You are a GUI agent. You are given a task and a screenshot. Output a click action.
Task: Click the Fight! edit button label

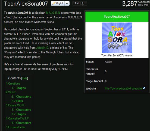[x=60, y=4]
